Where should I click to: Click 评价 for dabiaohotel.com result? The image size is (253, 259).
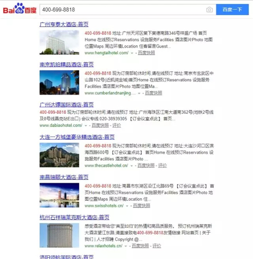click(x=116, y=125)
